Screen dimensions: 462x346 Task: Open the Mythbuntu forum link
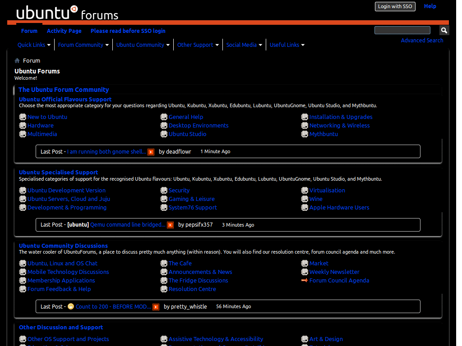click(324, 134)
